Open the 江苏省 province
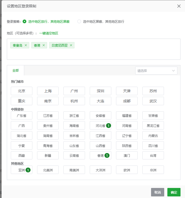Screen dimensions: 185x198 coord(48,116)
